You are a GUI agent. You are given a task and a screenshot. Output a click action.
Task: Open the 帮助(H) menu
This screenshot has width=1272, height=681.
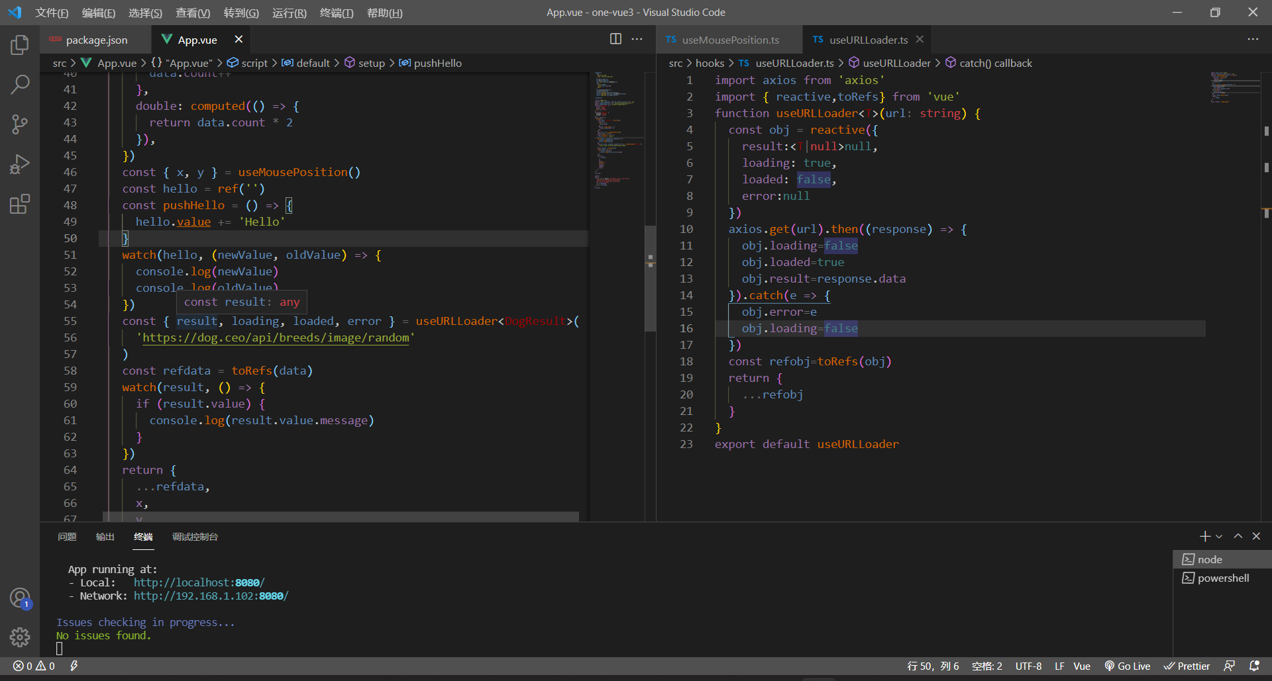384,13
